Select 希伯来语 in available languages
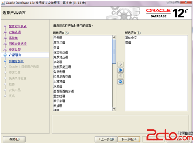Image resolution: width=194 pixels, height=144 pixels. 83,101
